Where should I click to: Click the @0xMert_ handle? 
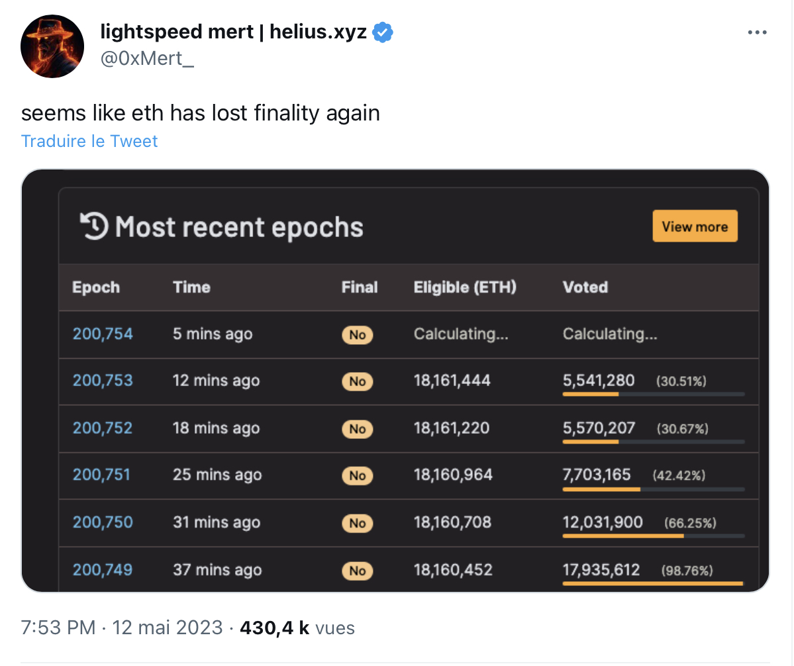[147, 59]
